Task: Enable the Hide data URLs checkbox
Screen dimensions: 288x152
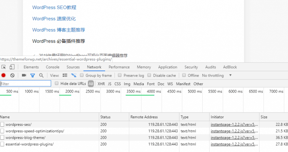Action: click(x=57, y=84)
